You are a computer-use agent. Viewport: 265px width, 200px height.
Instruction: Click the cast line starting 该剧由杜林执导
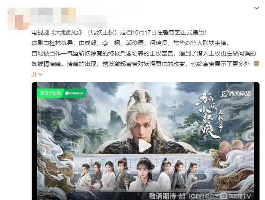[x=130, y=43]
